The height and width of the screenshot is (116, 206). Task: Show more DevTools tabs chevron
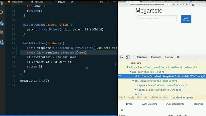pyautogui.click(x=178, y=57)
